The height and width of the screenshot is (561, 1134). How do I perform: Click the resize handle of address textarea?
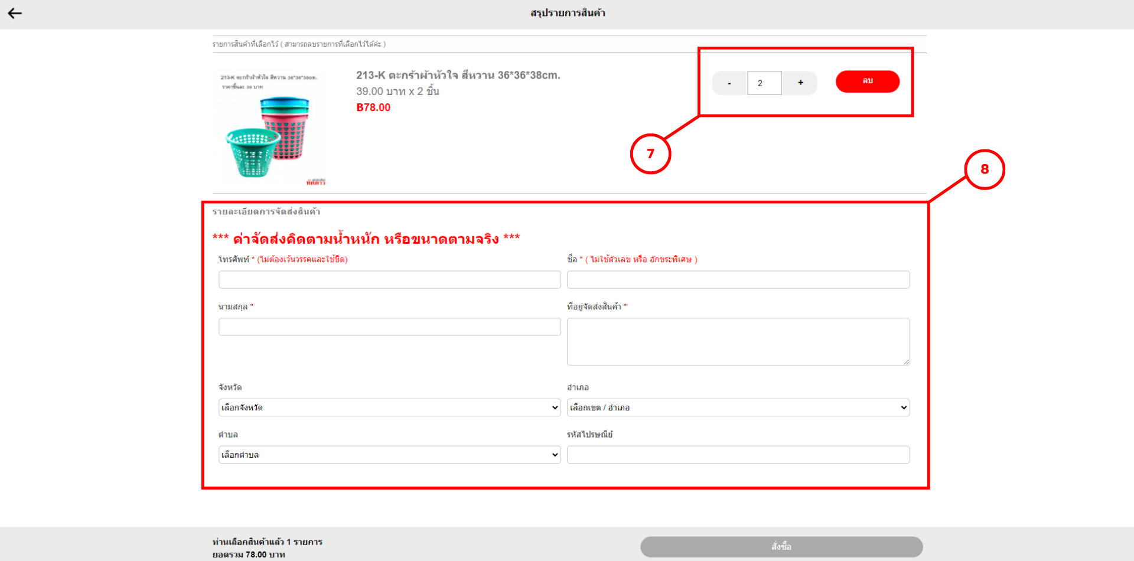click(x=906, y=362)
